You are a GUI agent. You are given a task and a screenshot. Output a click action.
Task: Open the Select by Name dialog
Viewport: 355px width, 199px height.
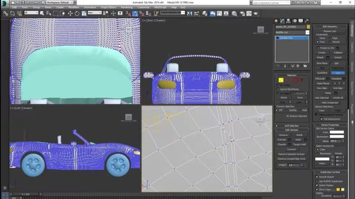point(48,13)
